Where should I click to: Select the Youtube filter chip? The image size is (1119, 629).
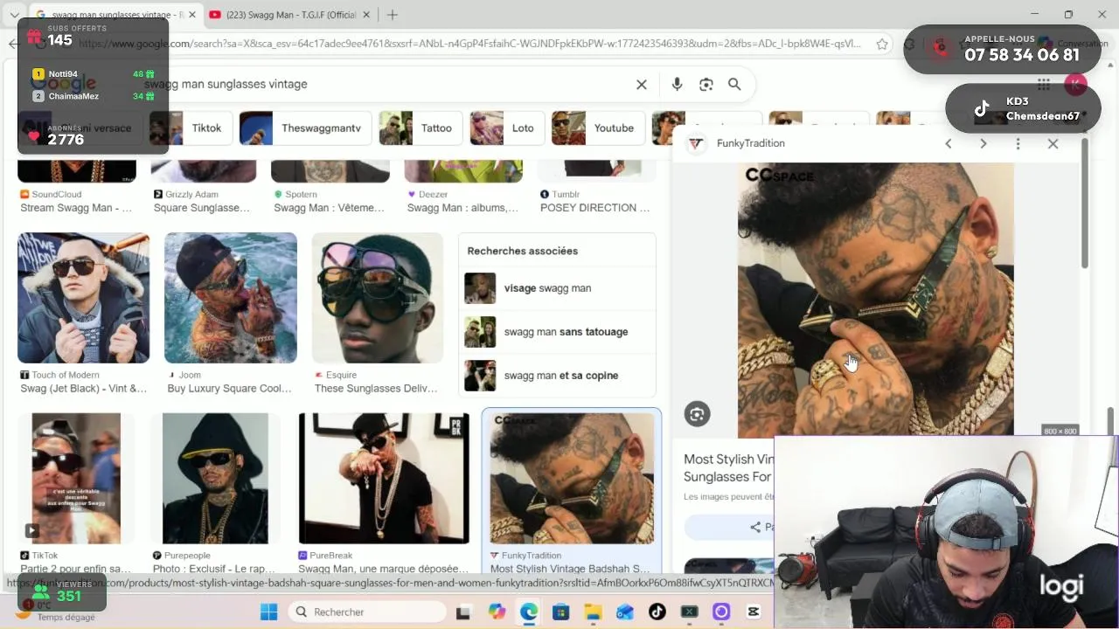[x=598, y=128]
